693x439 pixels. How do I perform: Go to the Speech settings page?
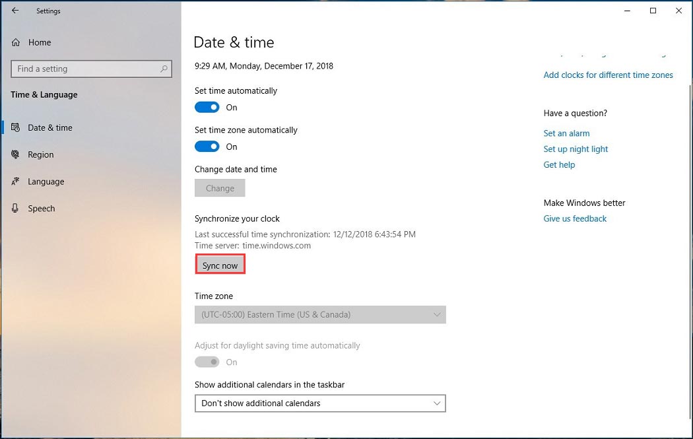[42, 209]
